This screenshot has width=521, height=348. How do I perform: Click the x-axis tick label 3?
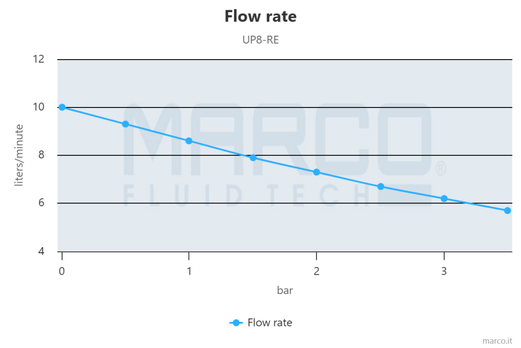coord(444,272)
